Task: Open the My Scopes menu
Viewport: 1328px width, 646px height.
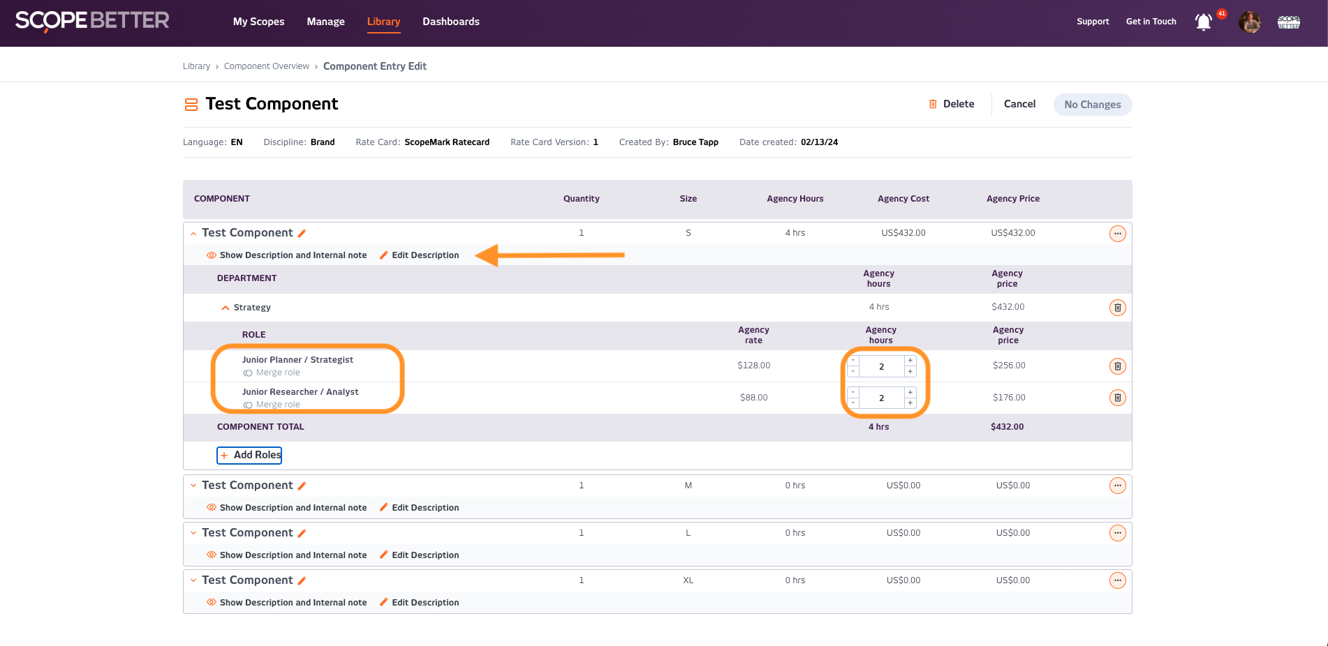Action: [x=258, y=22]
